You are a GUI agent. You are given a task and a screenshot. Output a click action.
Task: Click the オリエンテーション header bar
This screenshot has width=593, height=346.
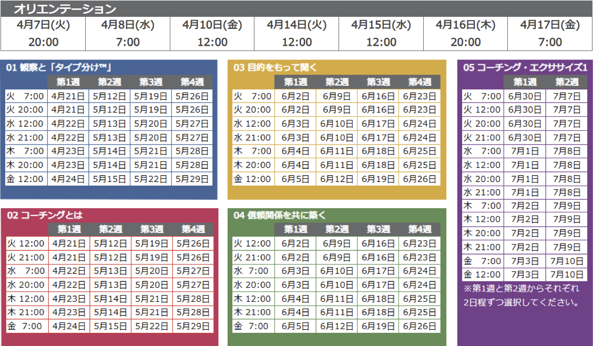[65, 9]
